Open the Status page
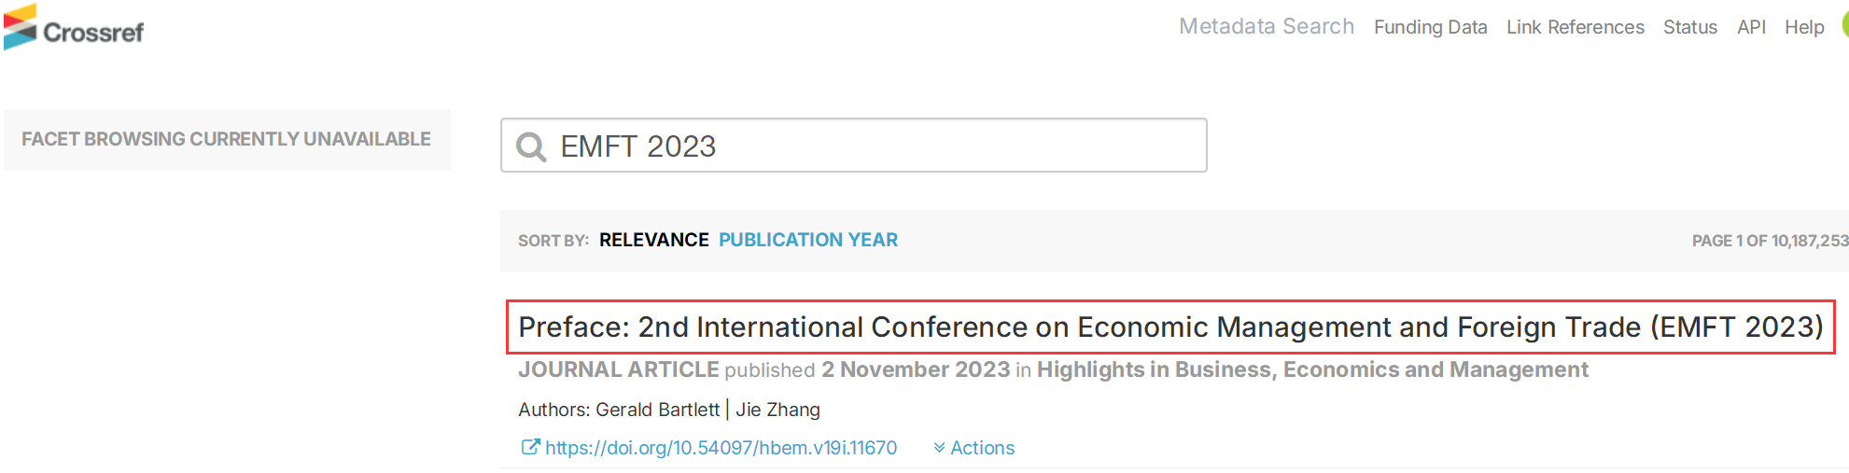 1689,27
